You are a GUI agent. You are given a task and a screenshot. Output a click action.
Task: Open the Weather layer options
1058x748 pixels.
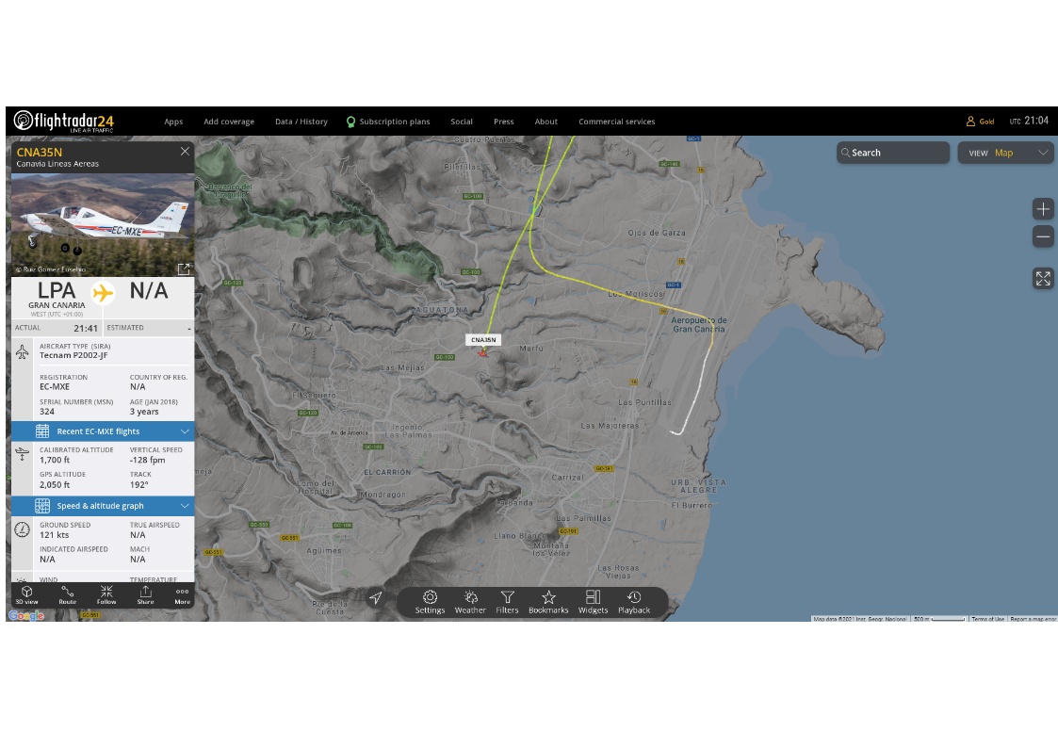coord(470,602)
